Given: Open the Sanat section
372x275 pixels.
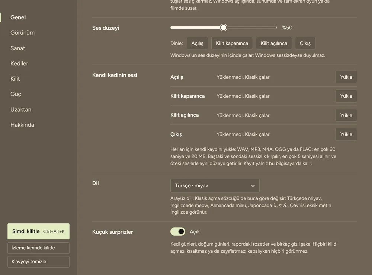Looking at the screenshot, I should 18,48.
